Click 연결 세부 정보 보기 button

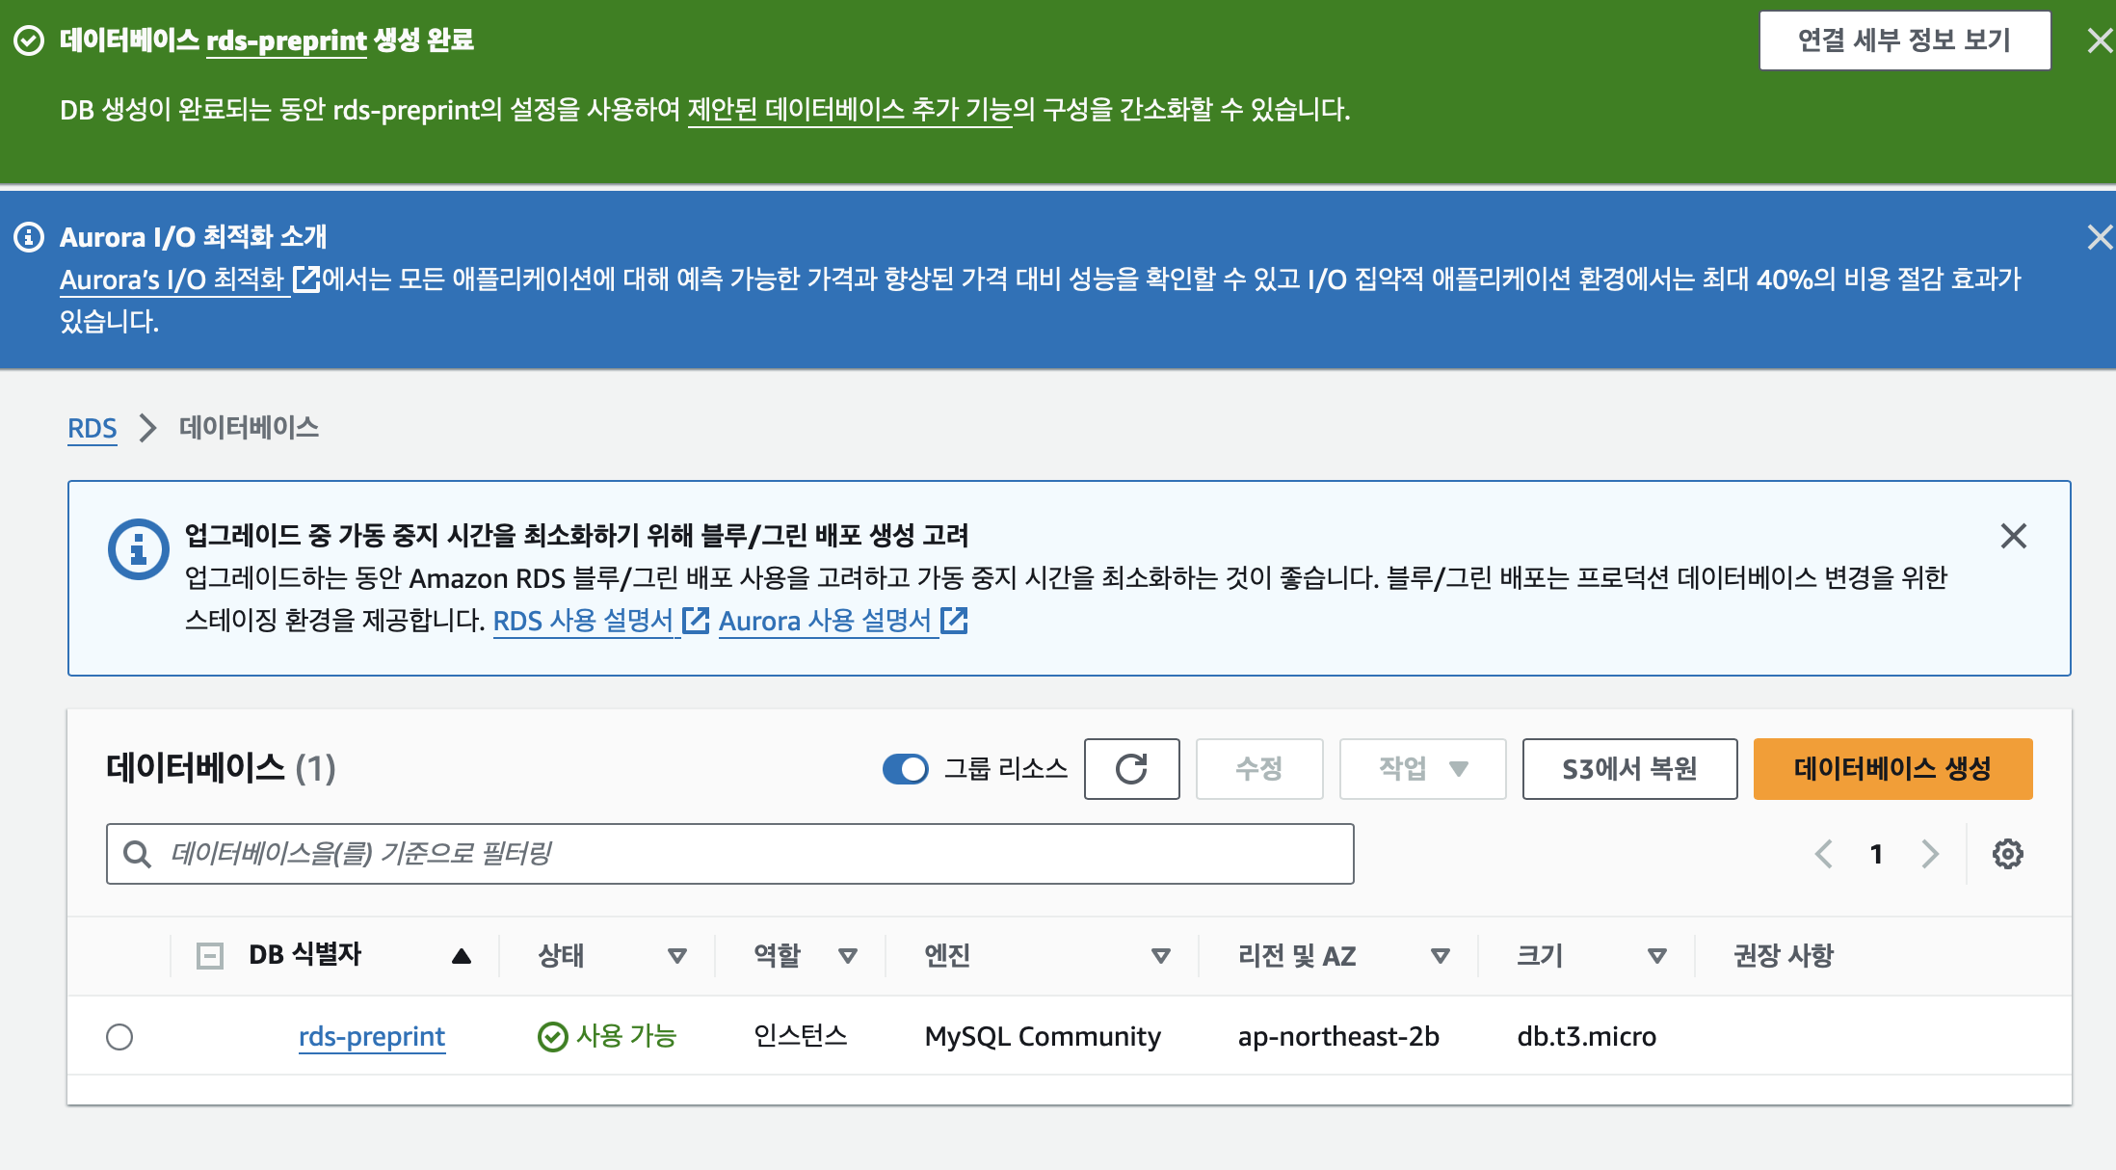coord(1905,40)
